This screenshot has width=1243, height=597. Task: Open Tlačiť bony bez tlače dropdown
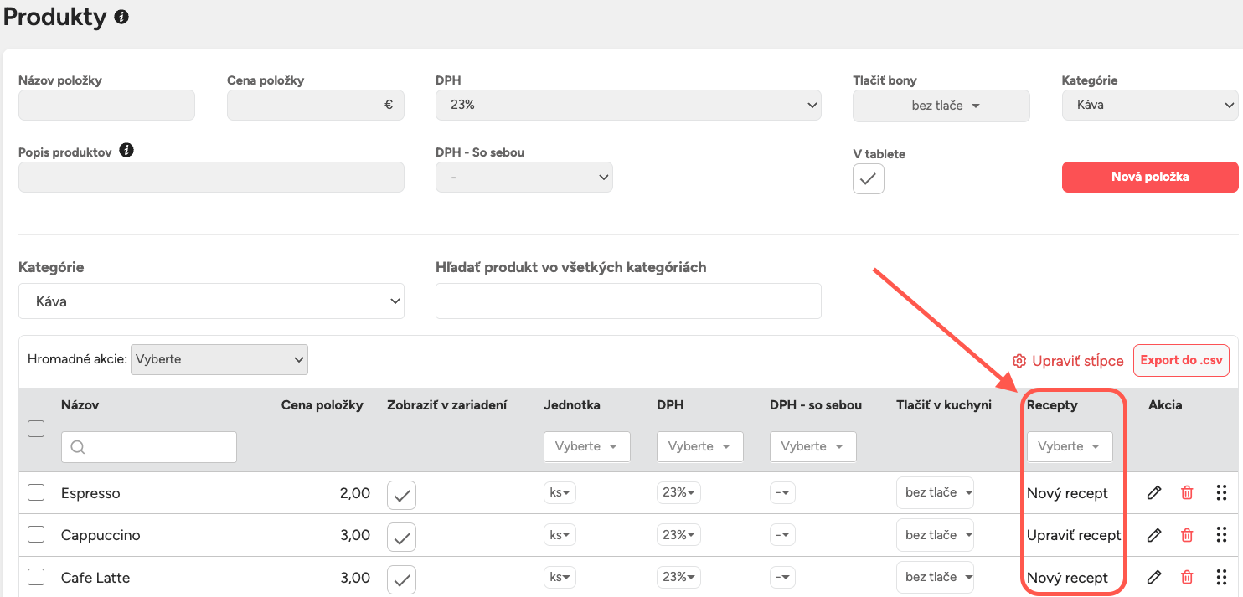941,106
